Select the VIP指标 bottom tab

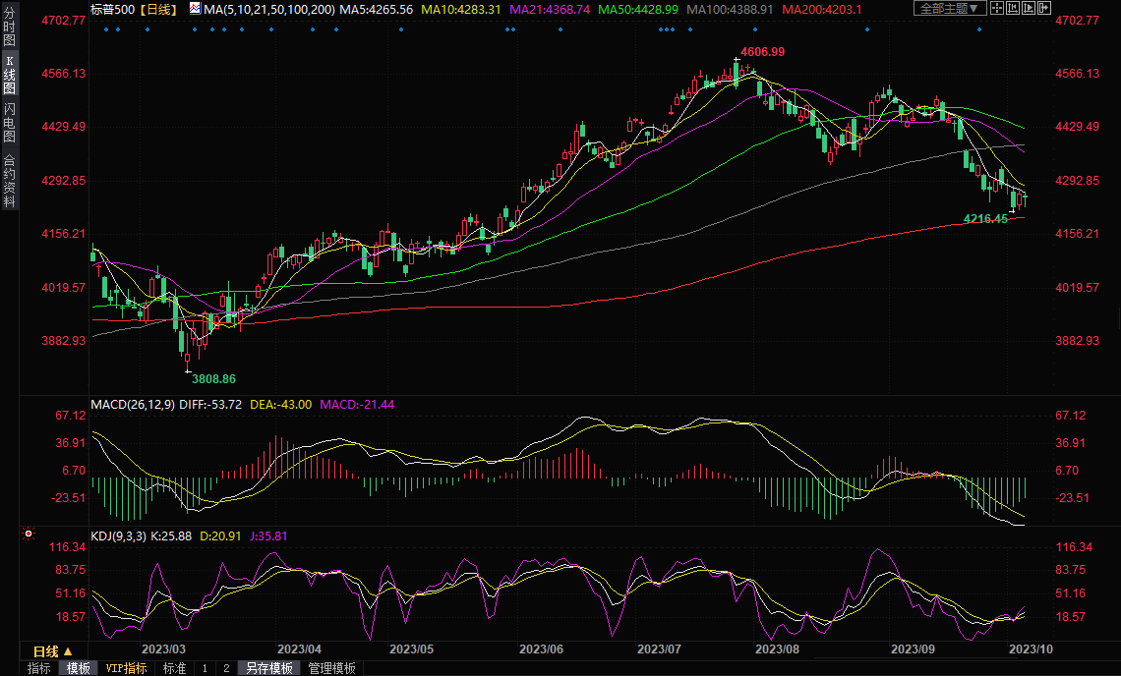[127, 668]
